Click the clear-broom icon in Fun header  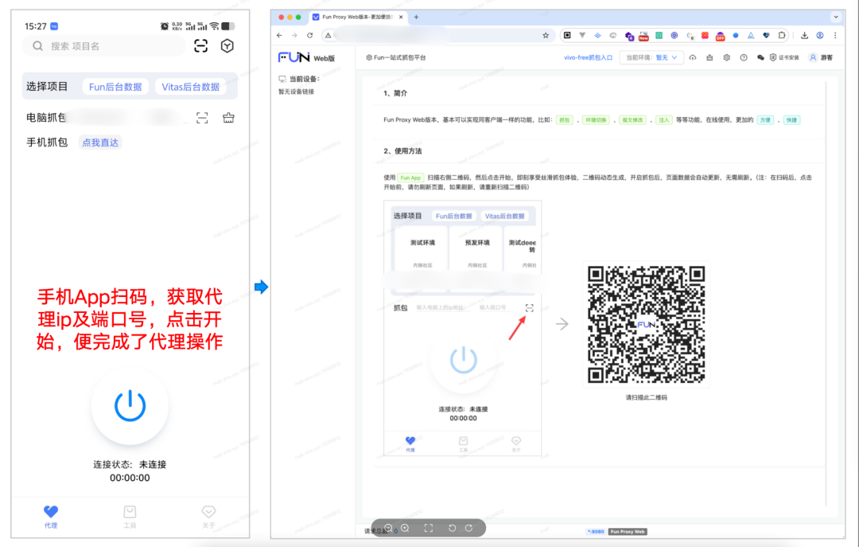click(709, 57)
